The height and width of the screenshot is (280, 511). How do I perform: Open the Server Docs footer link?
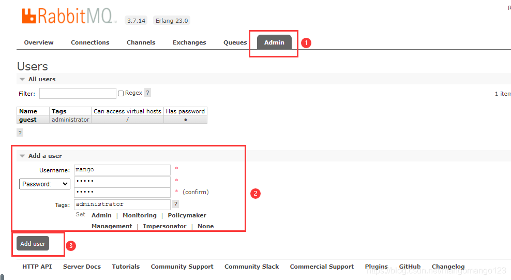pos(82,267)
